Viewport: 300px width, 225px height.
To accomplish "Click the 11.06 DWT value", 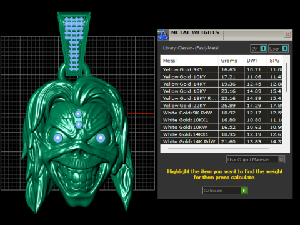I will click(x=254, y=77).
